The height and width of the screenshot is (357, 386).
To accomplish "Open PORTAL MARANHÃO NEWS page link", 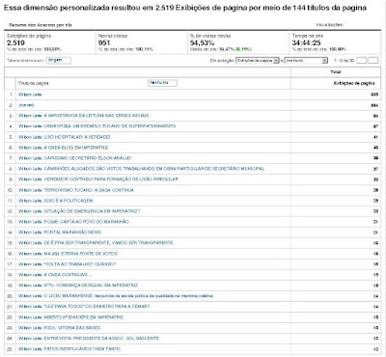I will tap(60, 233).
